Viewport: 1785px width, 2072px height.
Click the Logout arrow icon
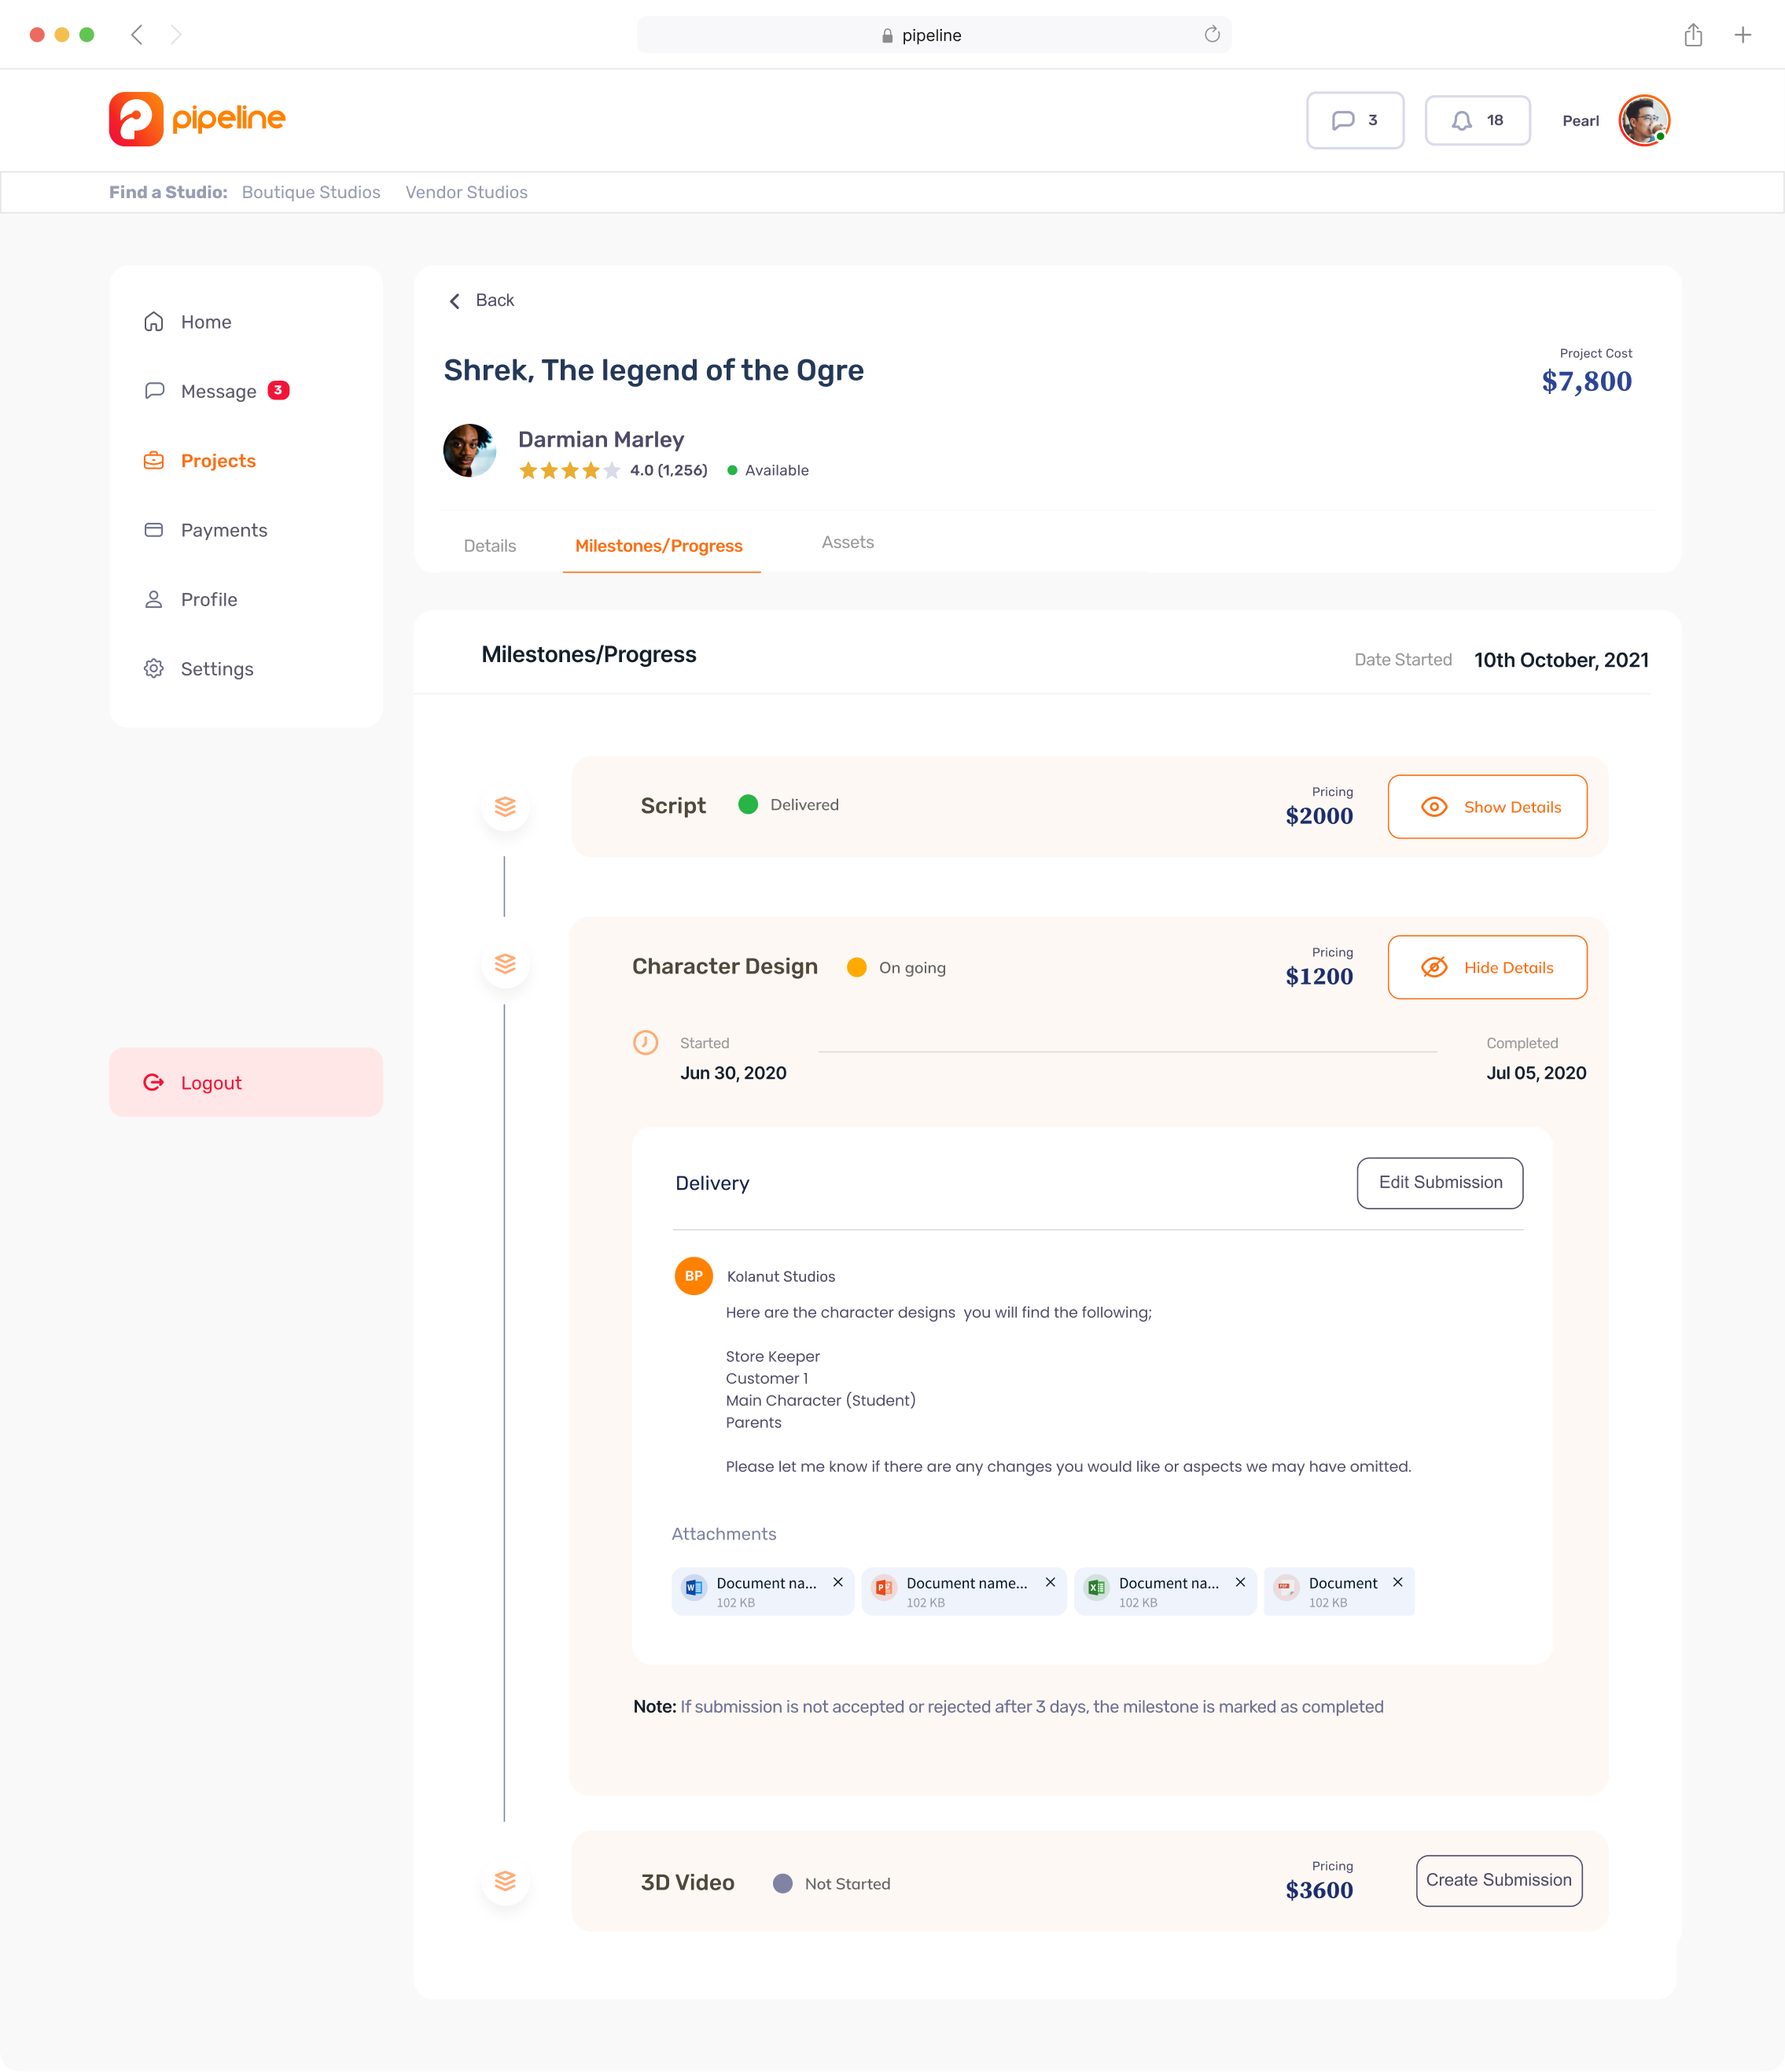[154, 1082]
